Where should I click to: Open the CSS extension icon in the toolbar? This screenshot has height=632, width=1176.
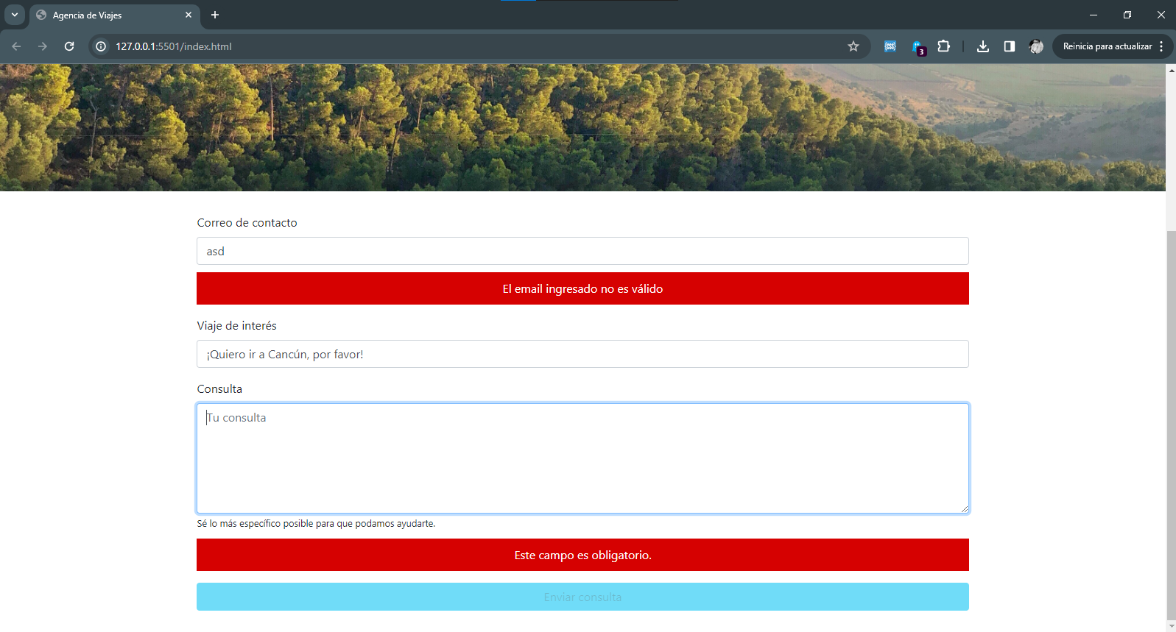pos(890,46)
